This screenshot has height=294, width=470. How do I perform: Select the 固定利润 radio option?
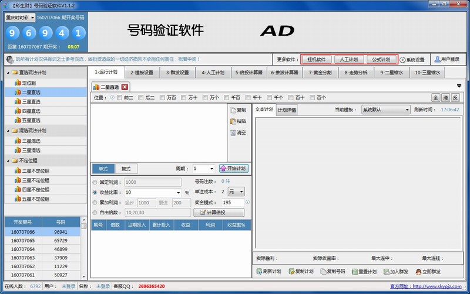pyautogui.click(x=95, y=183)
